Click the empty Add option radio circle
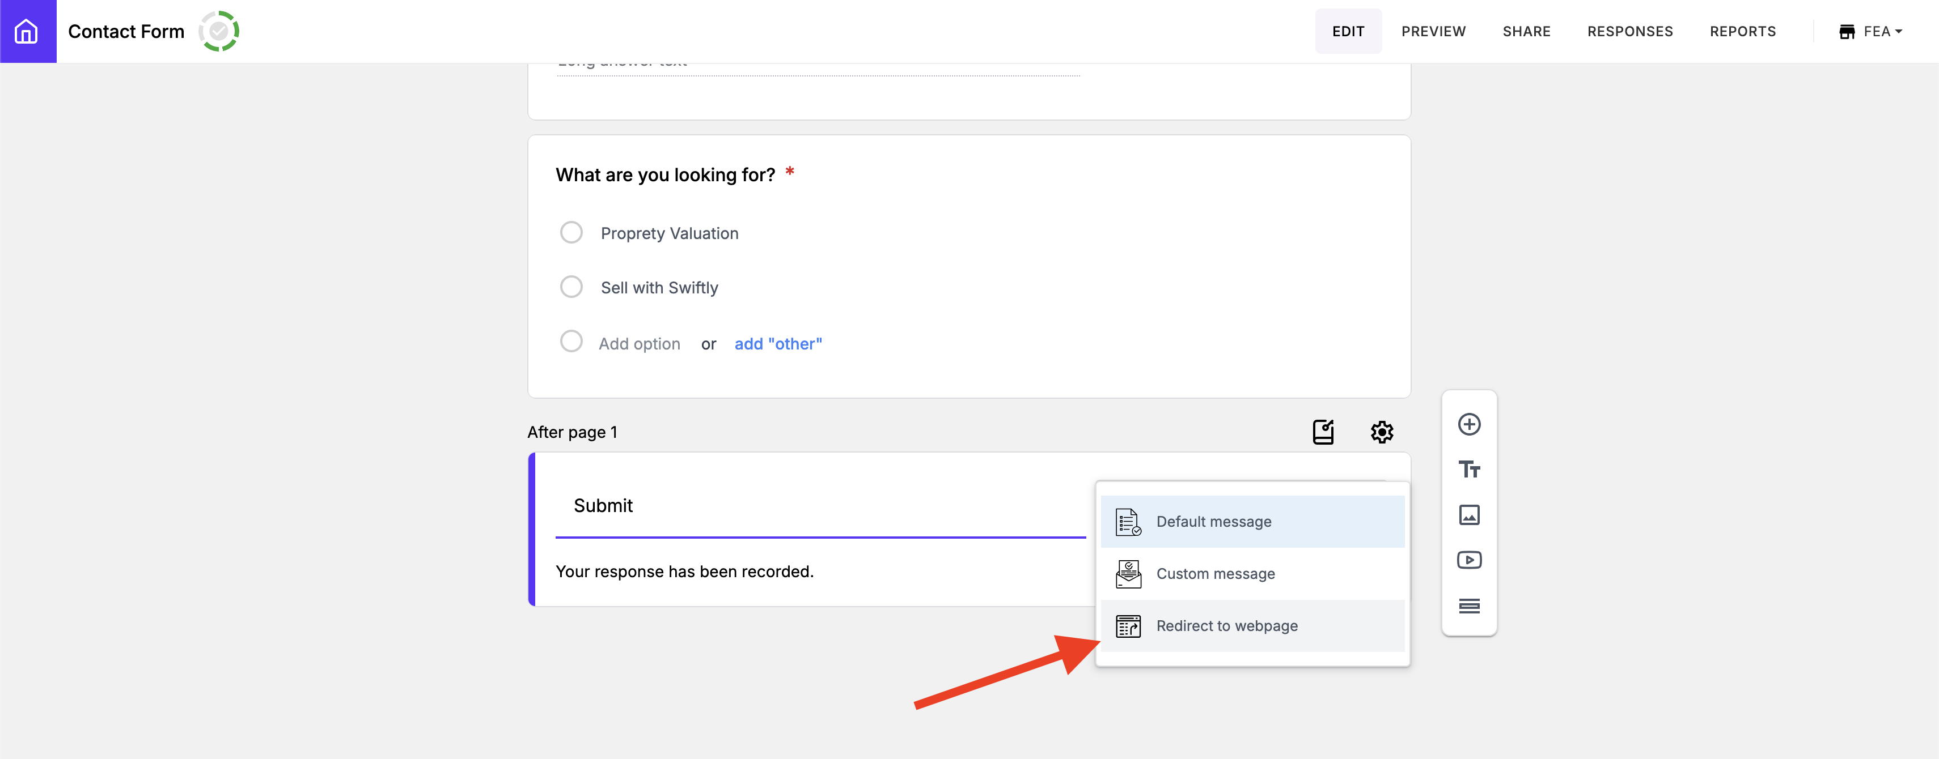This screenshot has width=1939, height=759. 571,342
